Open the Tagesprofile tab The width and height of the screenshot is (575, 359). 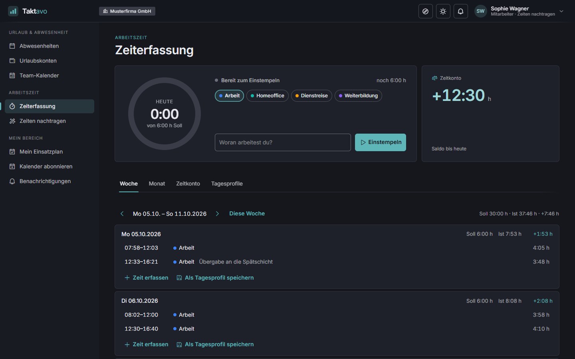coord(227,183)
